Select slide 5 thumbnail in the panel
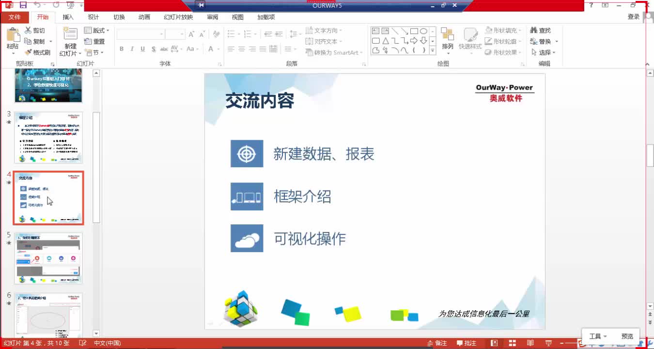The image size is (654, 349). tap(48, 258)
